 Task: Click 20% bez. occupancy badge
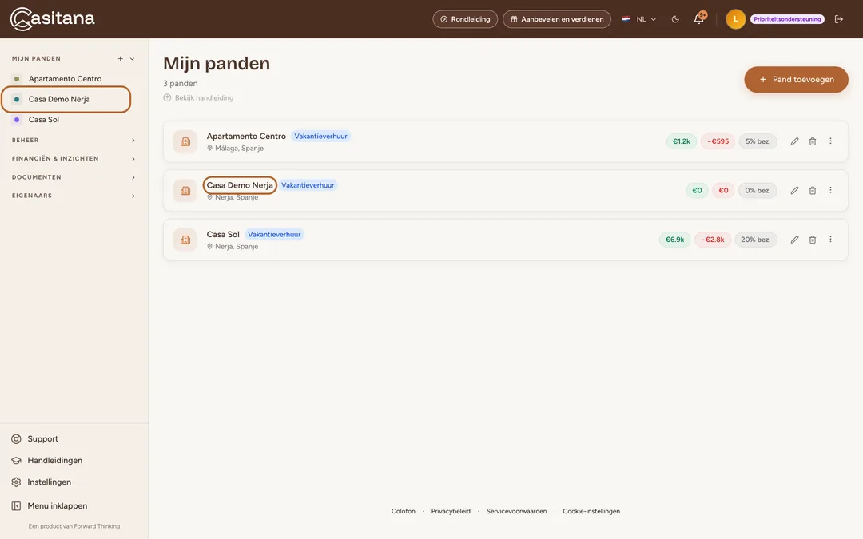756,240
